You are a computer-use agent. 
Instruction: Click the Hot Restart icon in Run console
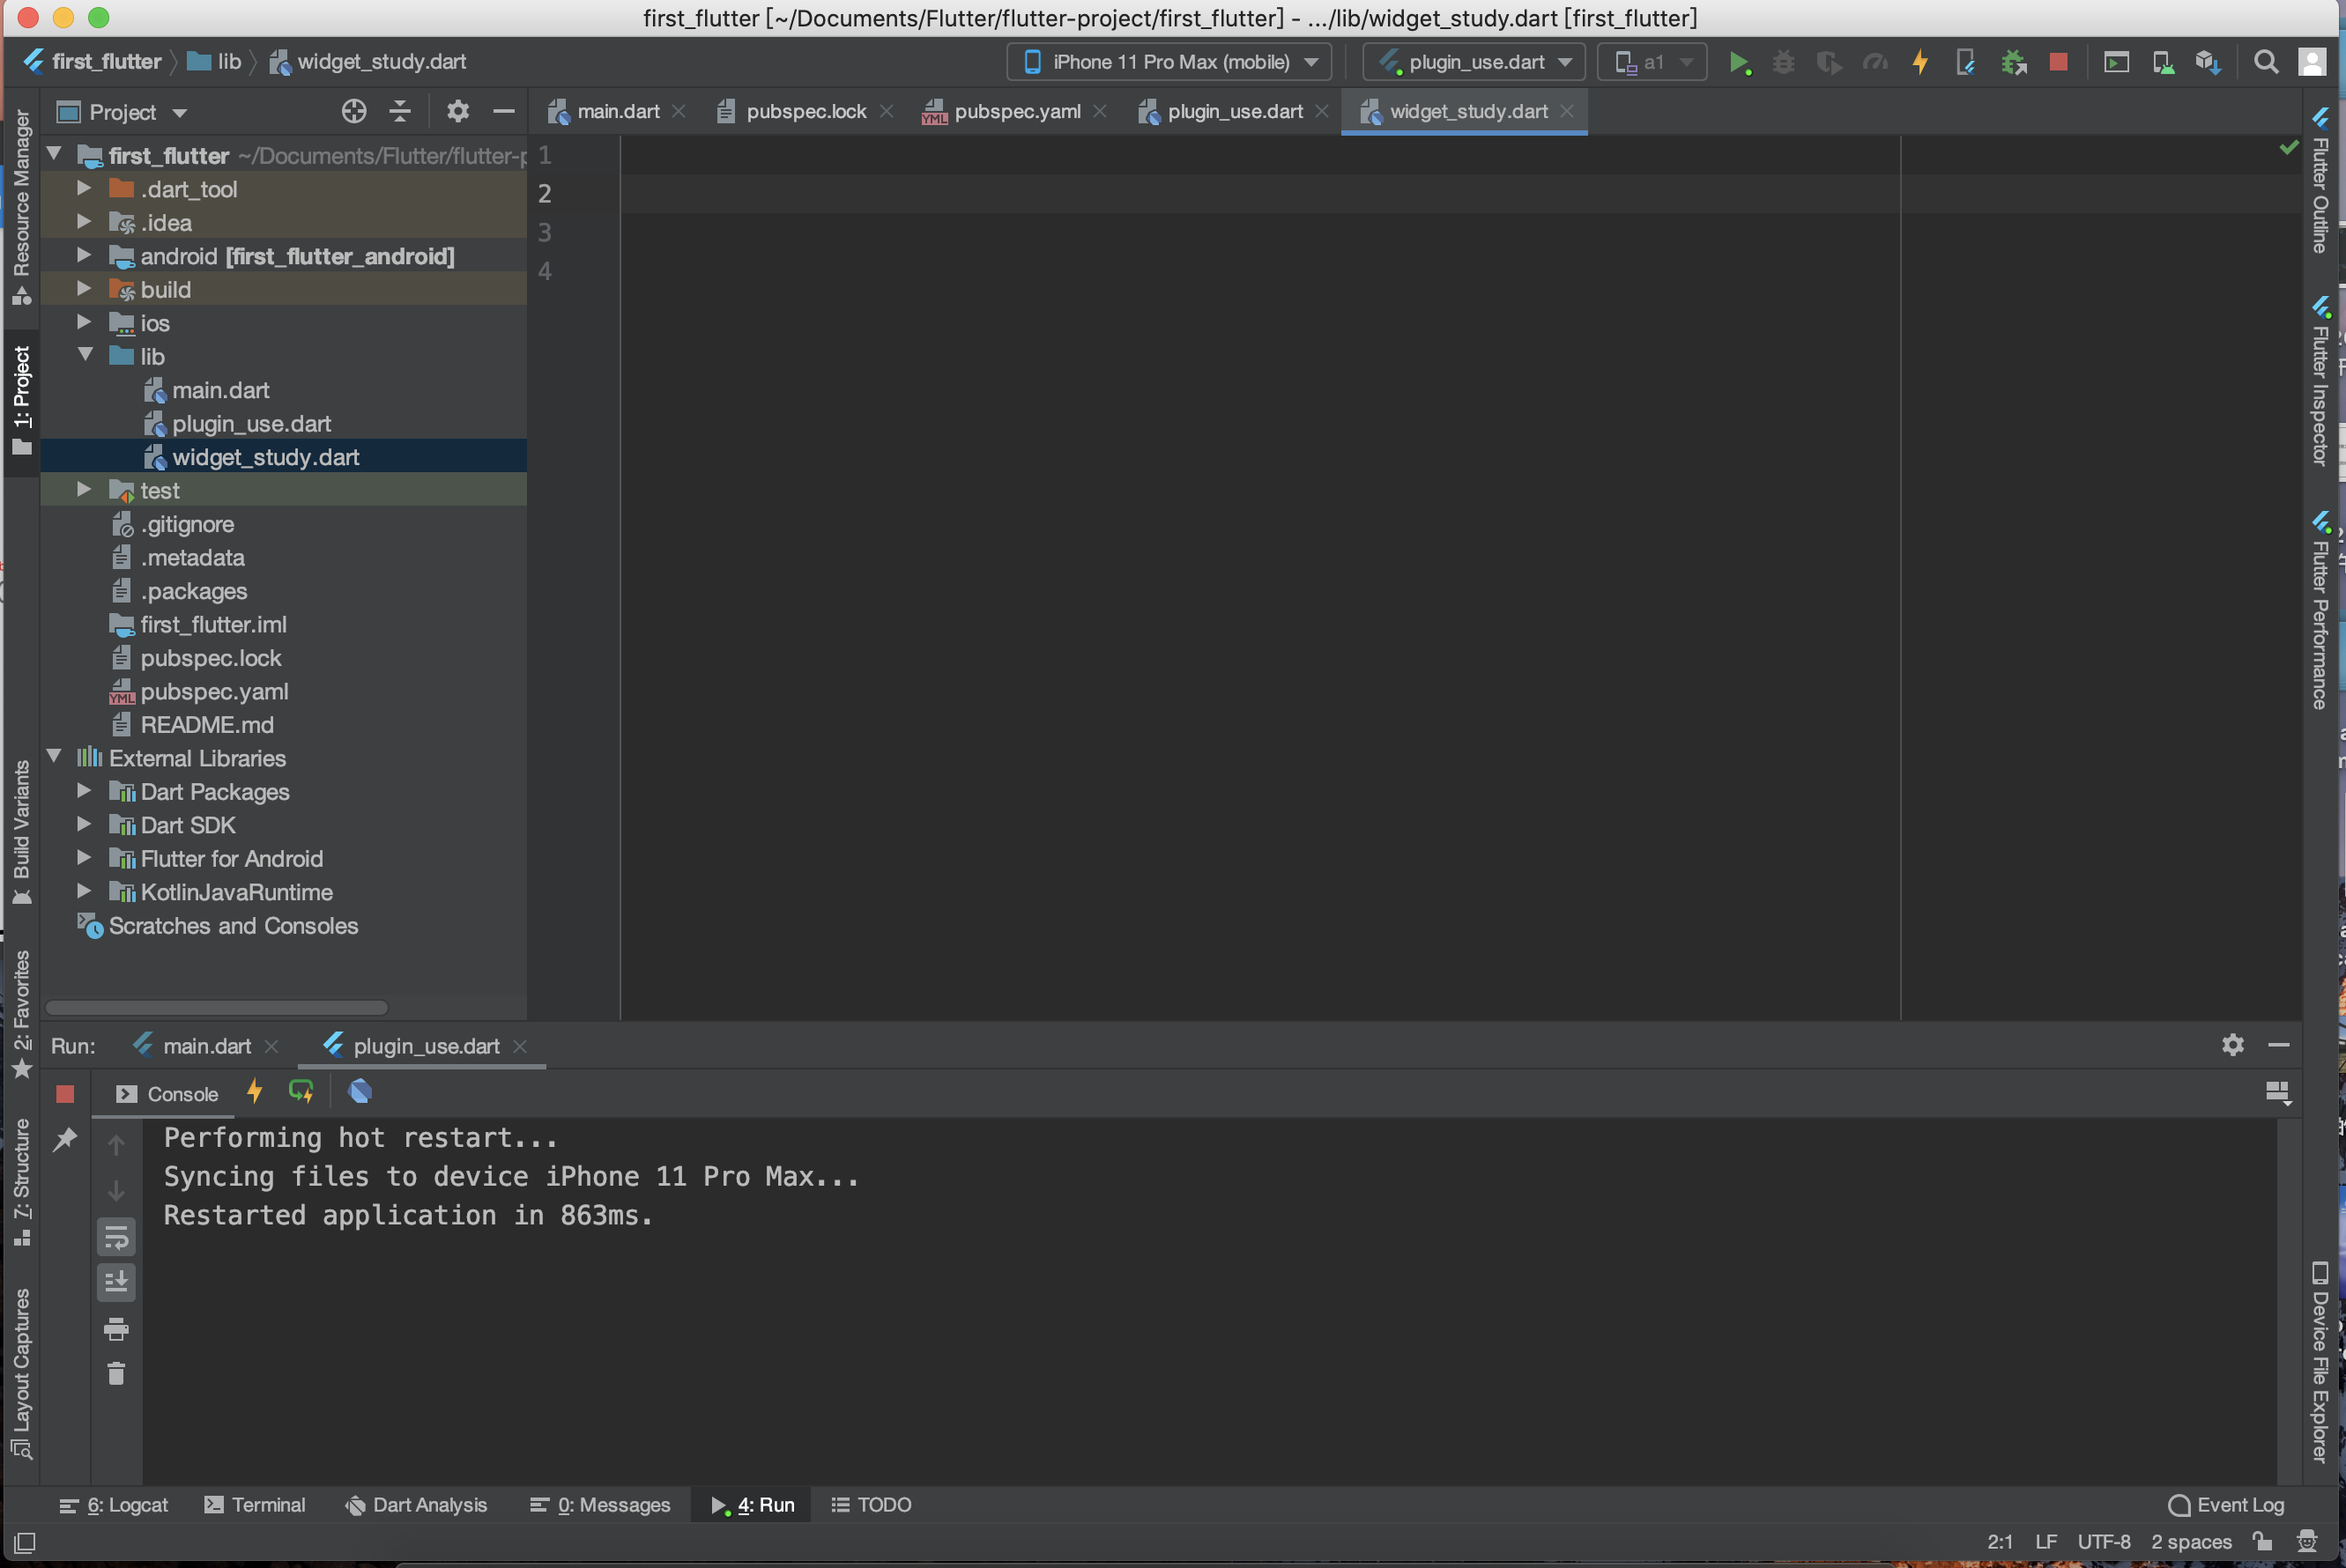pyautogui.click(x=301, y=1092)
